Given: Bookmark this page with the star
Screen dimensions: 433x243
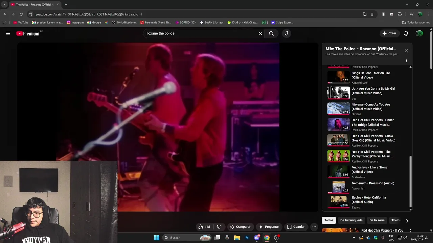Looking at the screenshot, I should pos(372,14).
